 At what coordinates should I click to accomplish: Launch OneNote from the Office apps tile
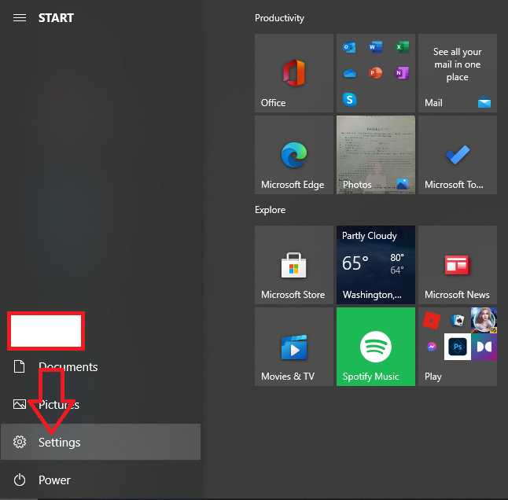(x=402, y=73)
